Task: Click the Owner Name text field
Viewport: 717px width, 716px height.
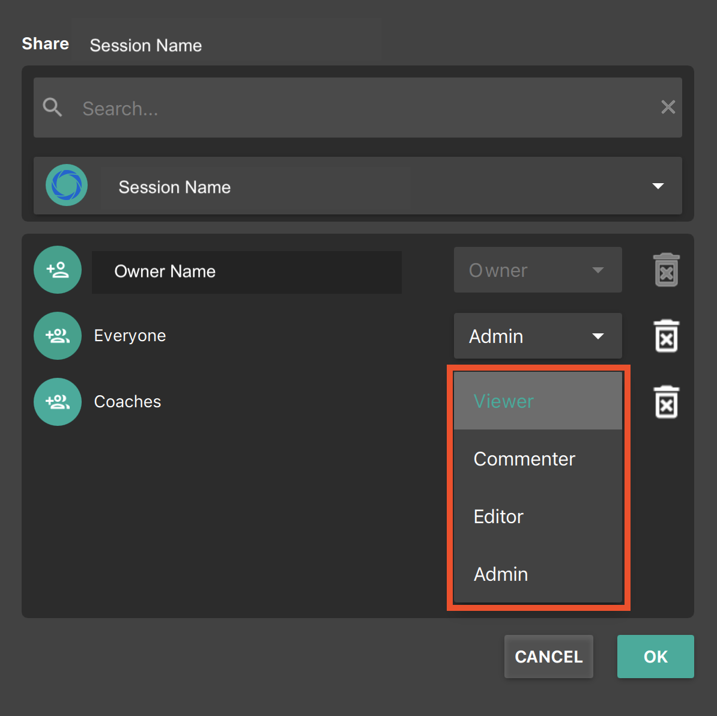Action: [246, 272]
